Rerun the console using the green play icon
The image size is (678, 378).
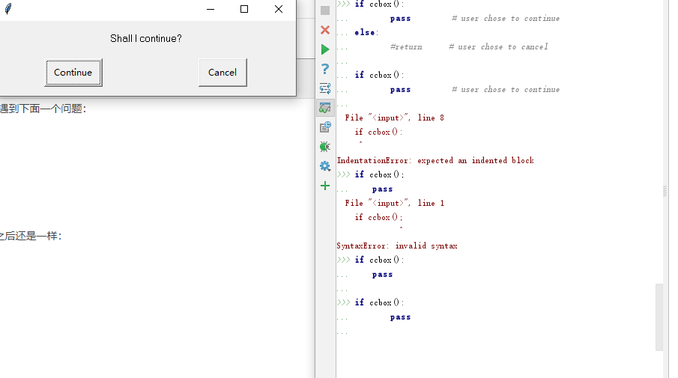[325, 49]
